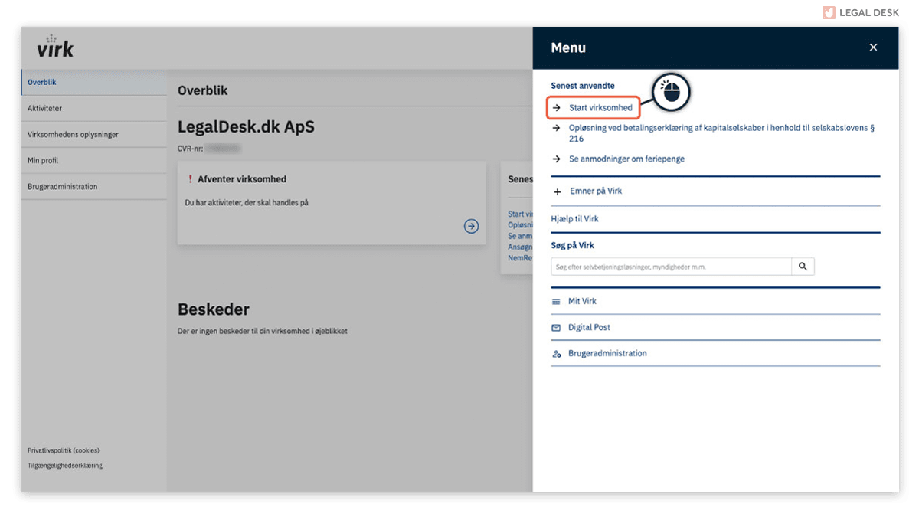This screenshot has width=919, height=517.
Task: Select Brugeradministration in the left sidebar
Action: [94, 187]
